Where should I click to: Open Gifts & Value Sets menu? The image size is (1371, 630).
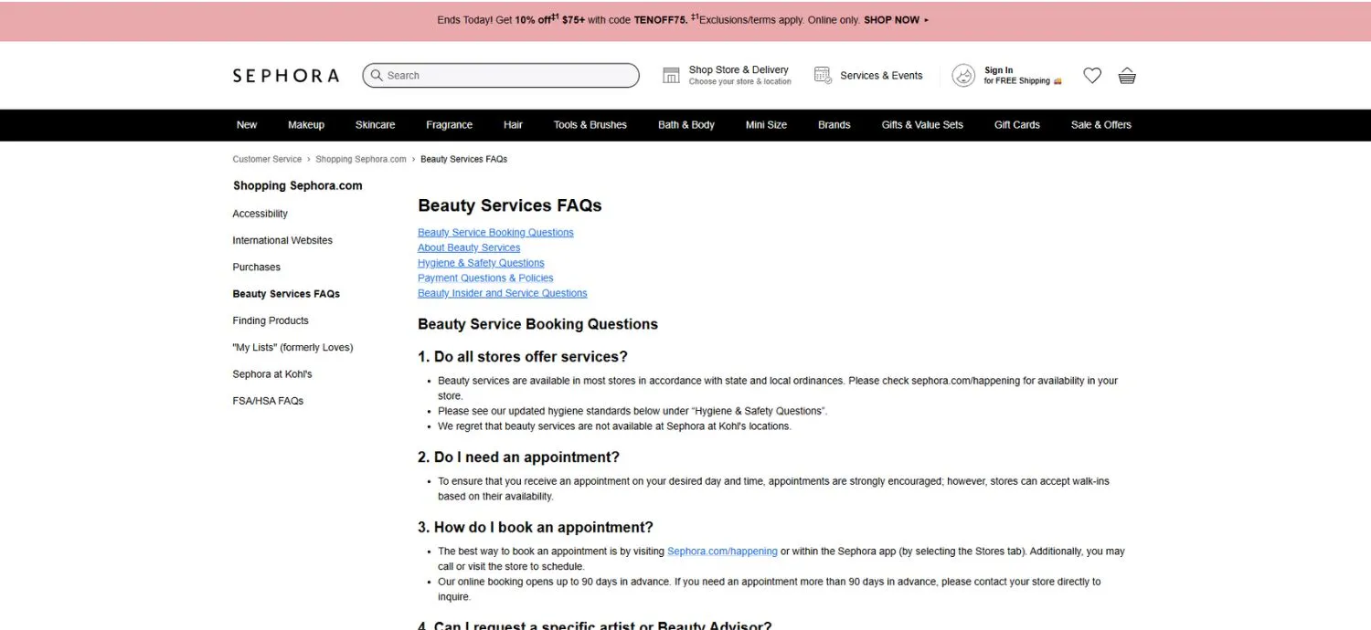click(922, 125)
